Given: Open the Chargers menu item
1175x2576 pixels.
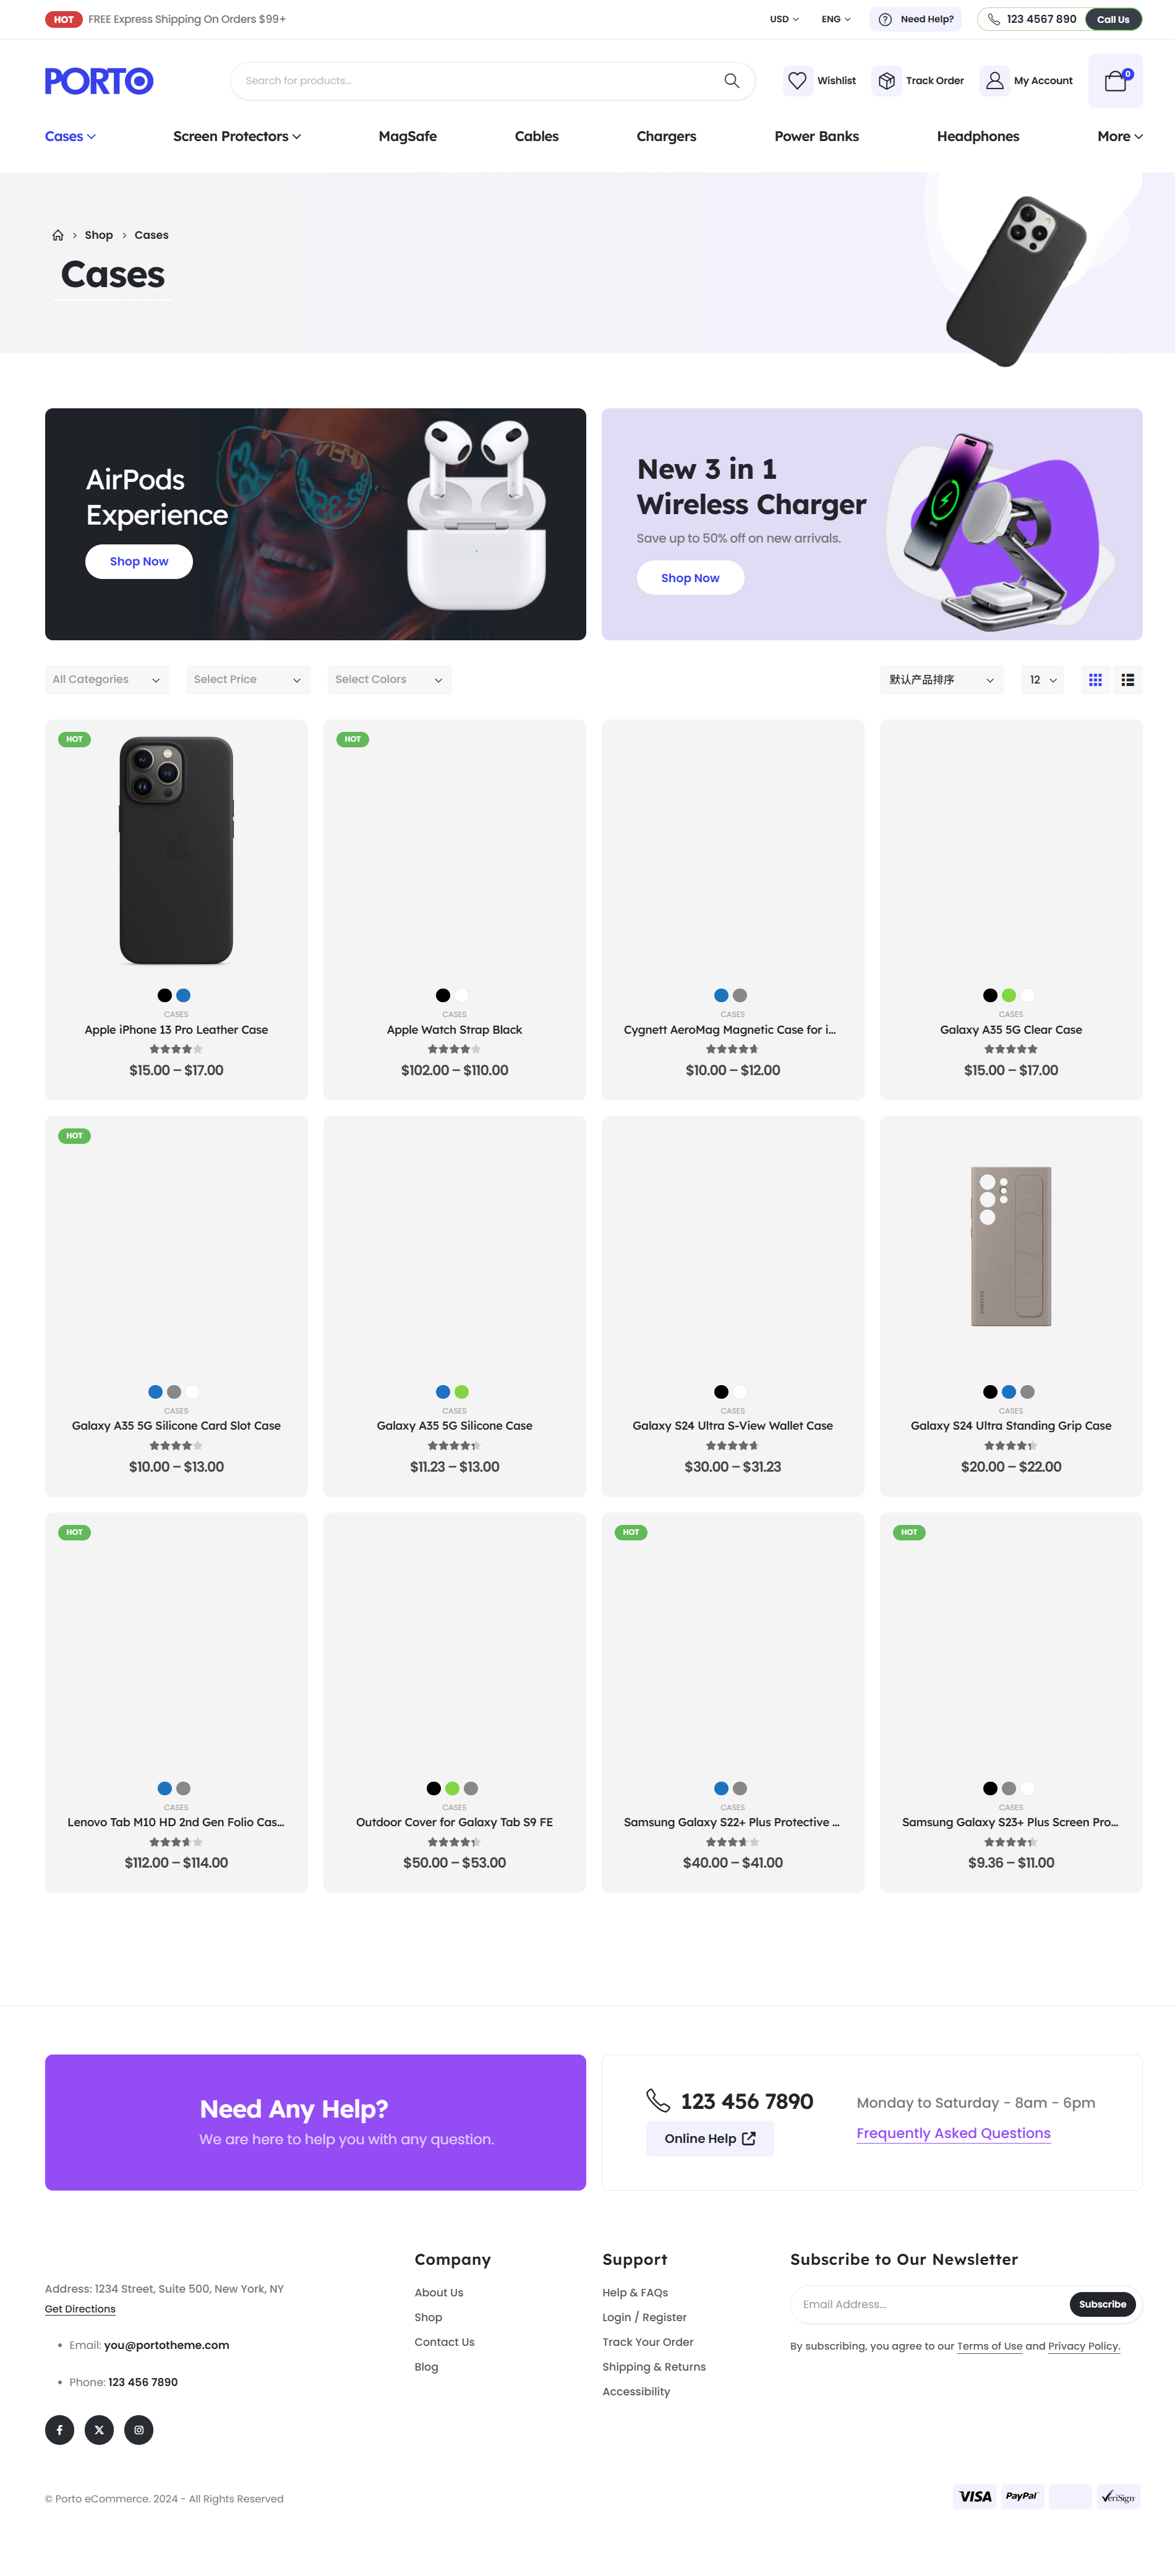Looking at the screenshot, I should pyautogui.click(x=666, y=137).
